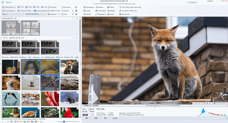Viewport: 228px width, 123px height.
Task: Click the Rotar Dcha rotate-right icon
Action: pyautogui.click(x=62, y=7)
